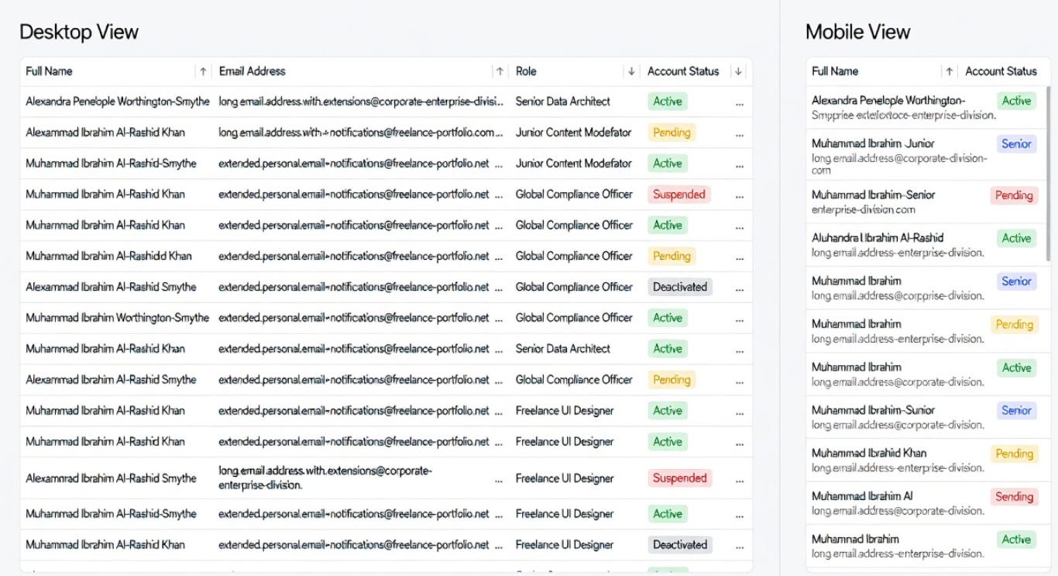Click Account Status header in Mobile View

1001,71
